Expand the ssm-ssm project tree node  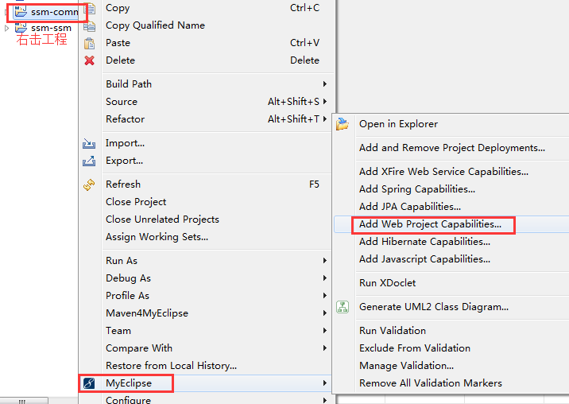pyautogui.click(x=6, y=28)
